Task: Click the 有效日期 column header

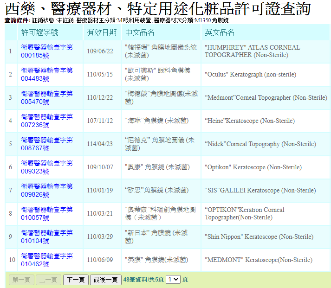Action: click(x=102, y=32)
